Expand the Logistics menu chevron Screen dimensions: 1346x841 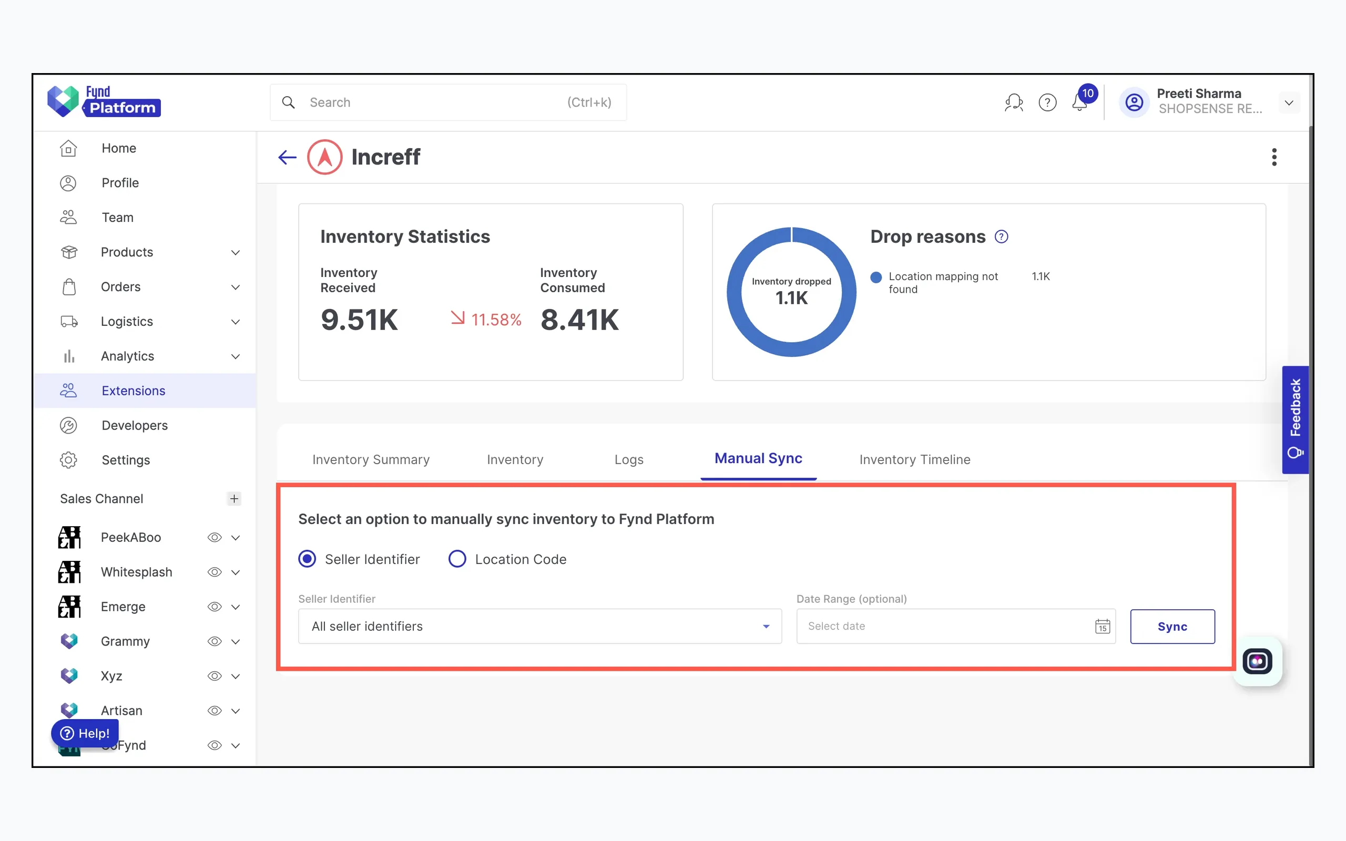(x=236, y=322)
